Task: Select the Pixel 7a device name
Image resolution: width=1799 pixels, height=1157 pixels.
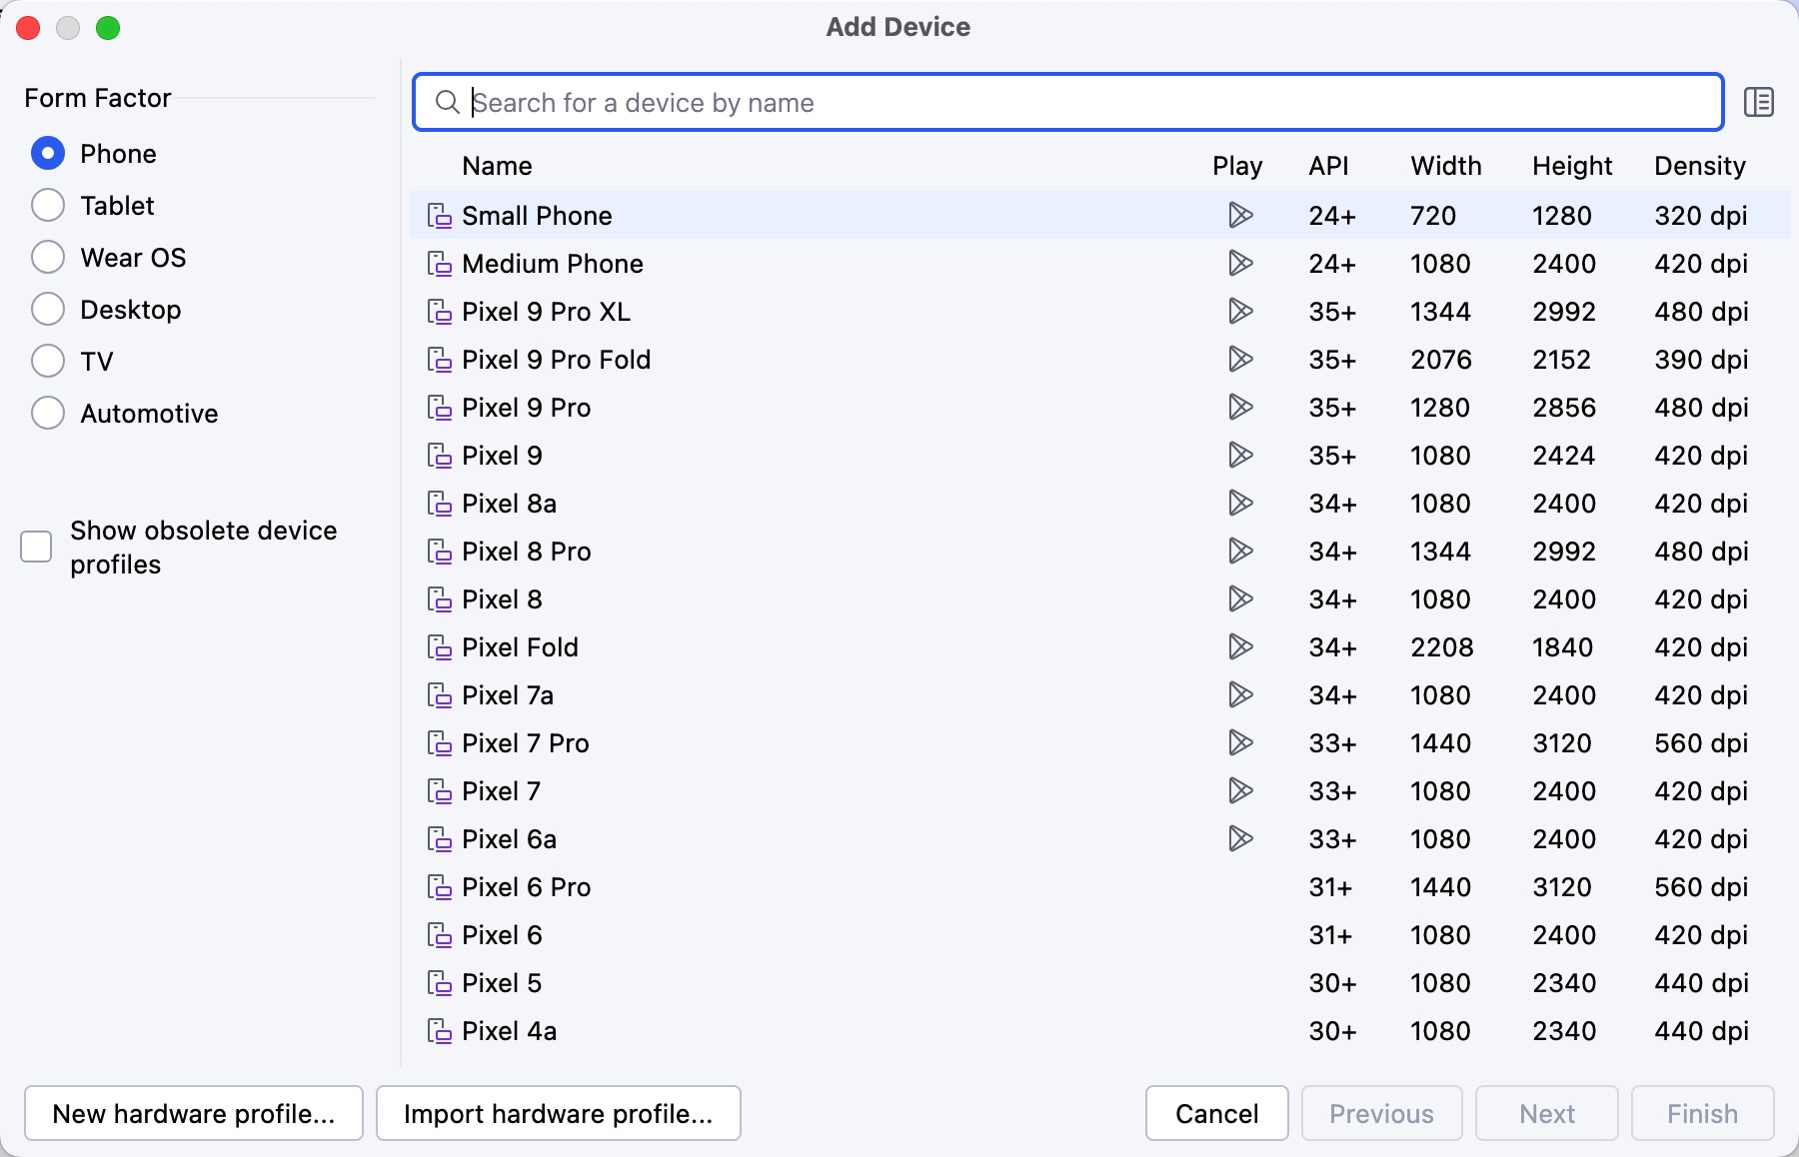Action: click(508, 695)
